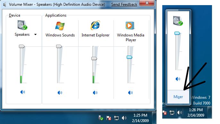Click the Internet Explorer volume slider handle

(x=94, y=58)
